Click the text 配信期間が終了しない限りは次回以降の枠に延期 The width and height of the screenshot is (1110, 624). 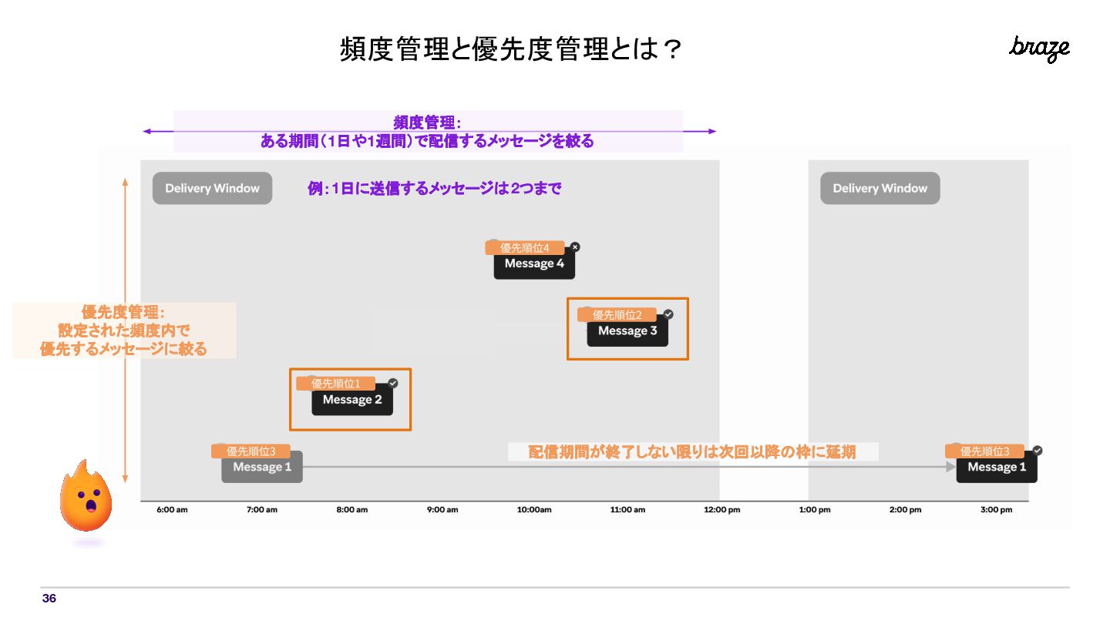[x=692, y=452]
